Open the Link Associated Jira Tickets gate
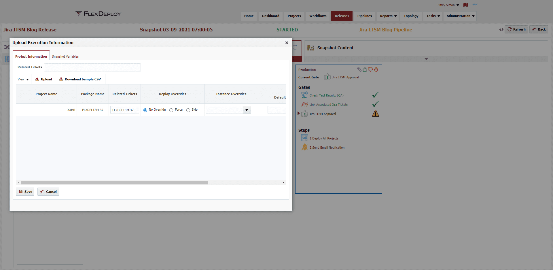This screenshot has height=270, width=553. coord(328,105)
